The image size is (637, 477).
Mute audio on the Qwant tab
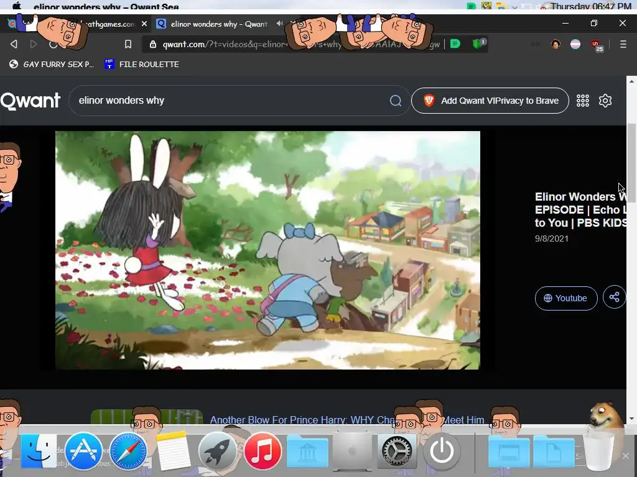(x=279, y=24)
